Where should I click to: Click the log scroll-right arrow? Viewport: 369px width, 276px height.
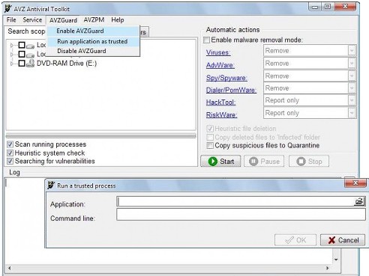[328, 269]
